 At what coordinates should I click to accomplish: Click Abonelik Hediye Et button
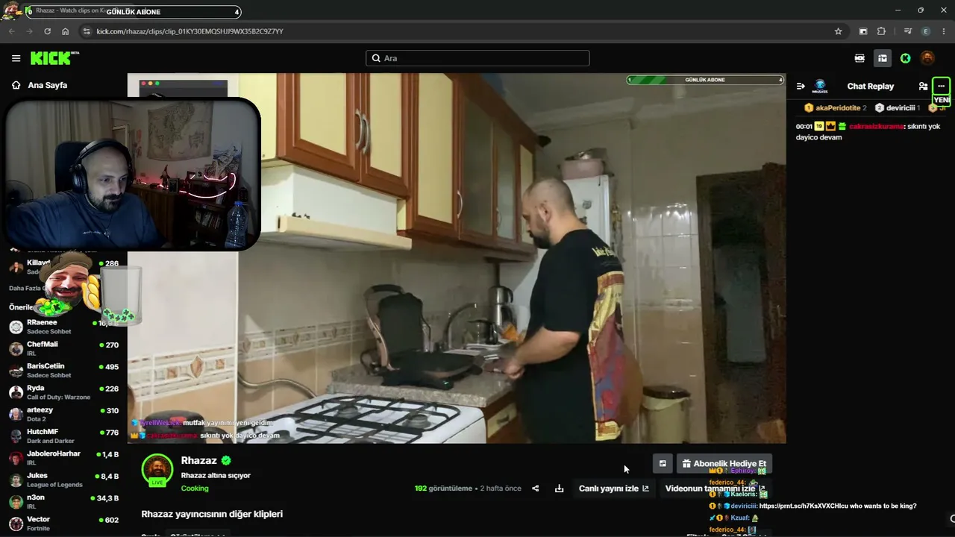[x=724, y=464]
